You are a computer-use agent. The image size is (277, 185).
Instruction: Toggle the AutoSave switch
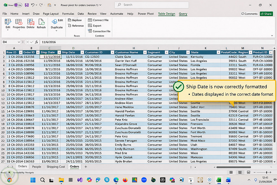[18, 5]
